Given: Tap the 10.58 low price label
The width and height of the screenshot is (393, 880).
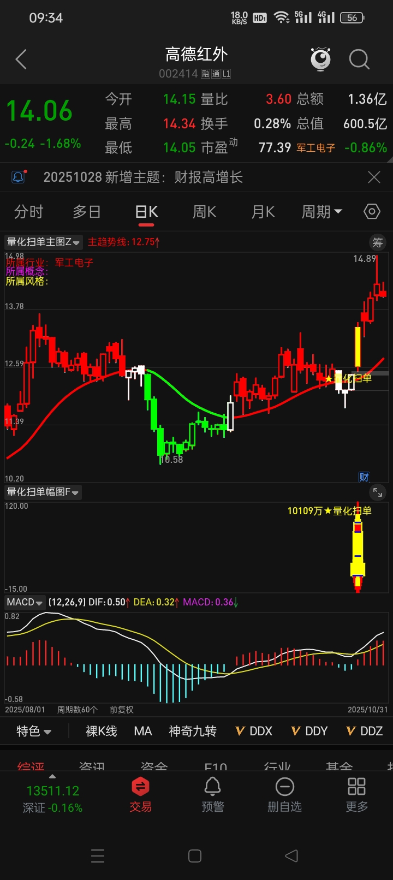Looking at the screenshot, I should 172,460.
